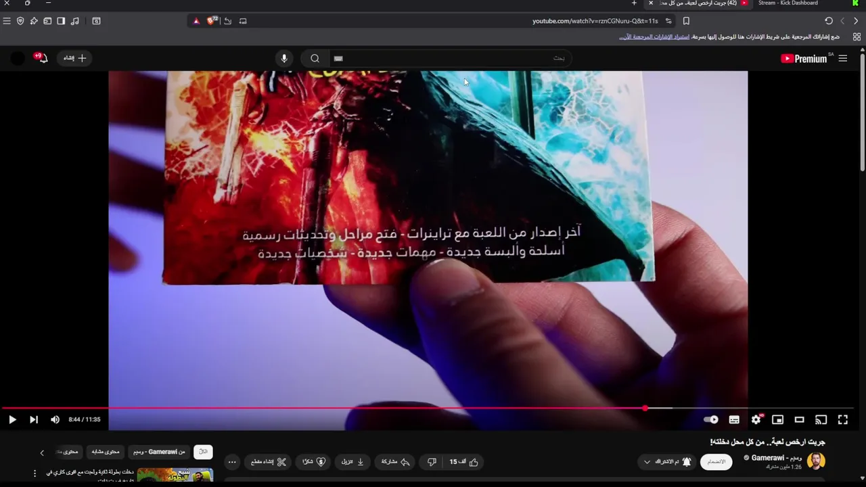866x487 pixels.
Task: Click the page vertical scrollbar
Action: click(x=863, y=112)
